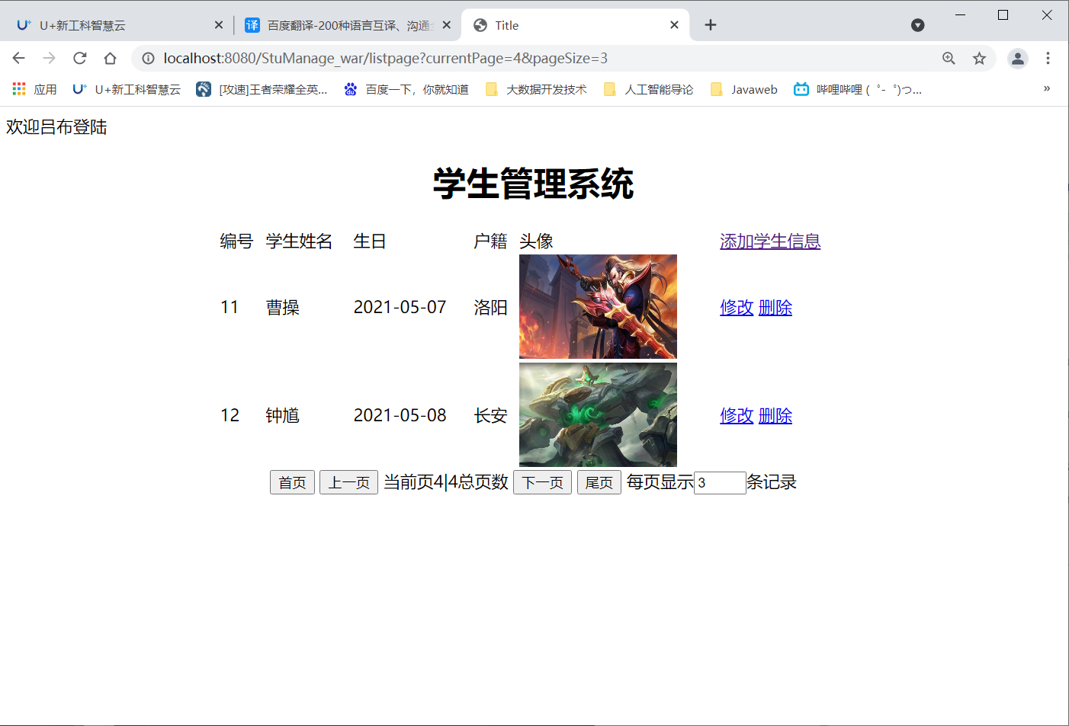Screen dimensions: 1069x726
Task: Click the address bar URL
Action: (x=385, y=59)
